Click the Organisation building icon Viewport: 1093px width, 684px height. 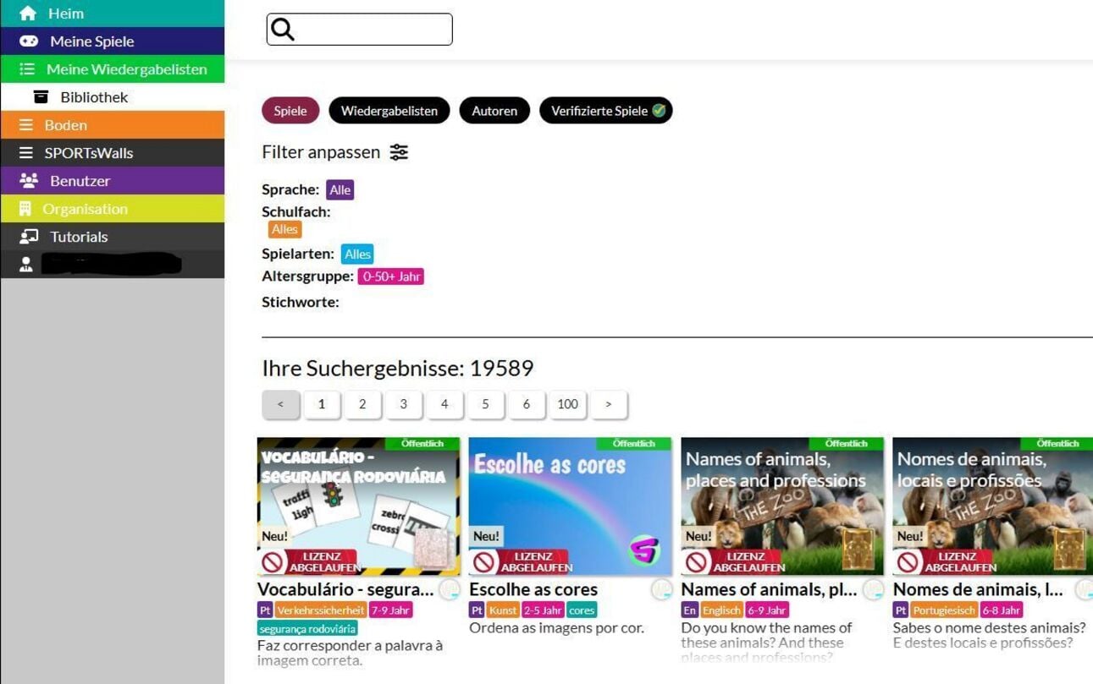click(x=25, y=209)
